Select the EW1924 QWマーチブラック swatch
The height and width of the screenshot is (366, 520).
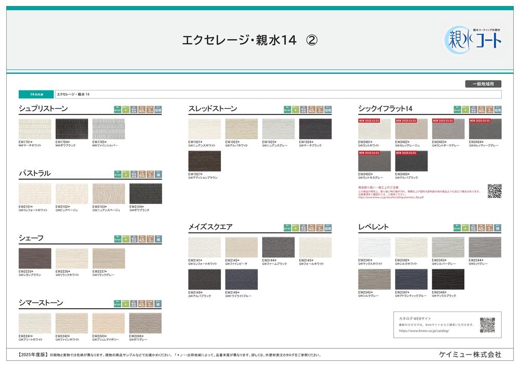click(316, 129)
